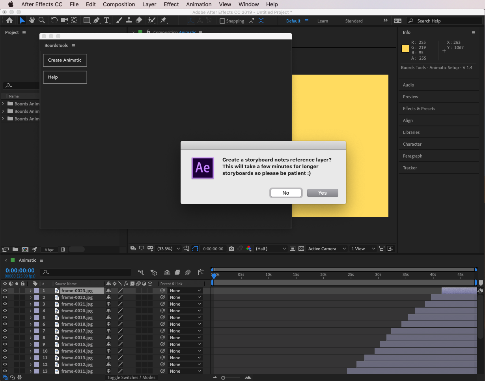Select the Rotation tool
485x381 pixels.
pyautogui.click(x=54, y=21)
